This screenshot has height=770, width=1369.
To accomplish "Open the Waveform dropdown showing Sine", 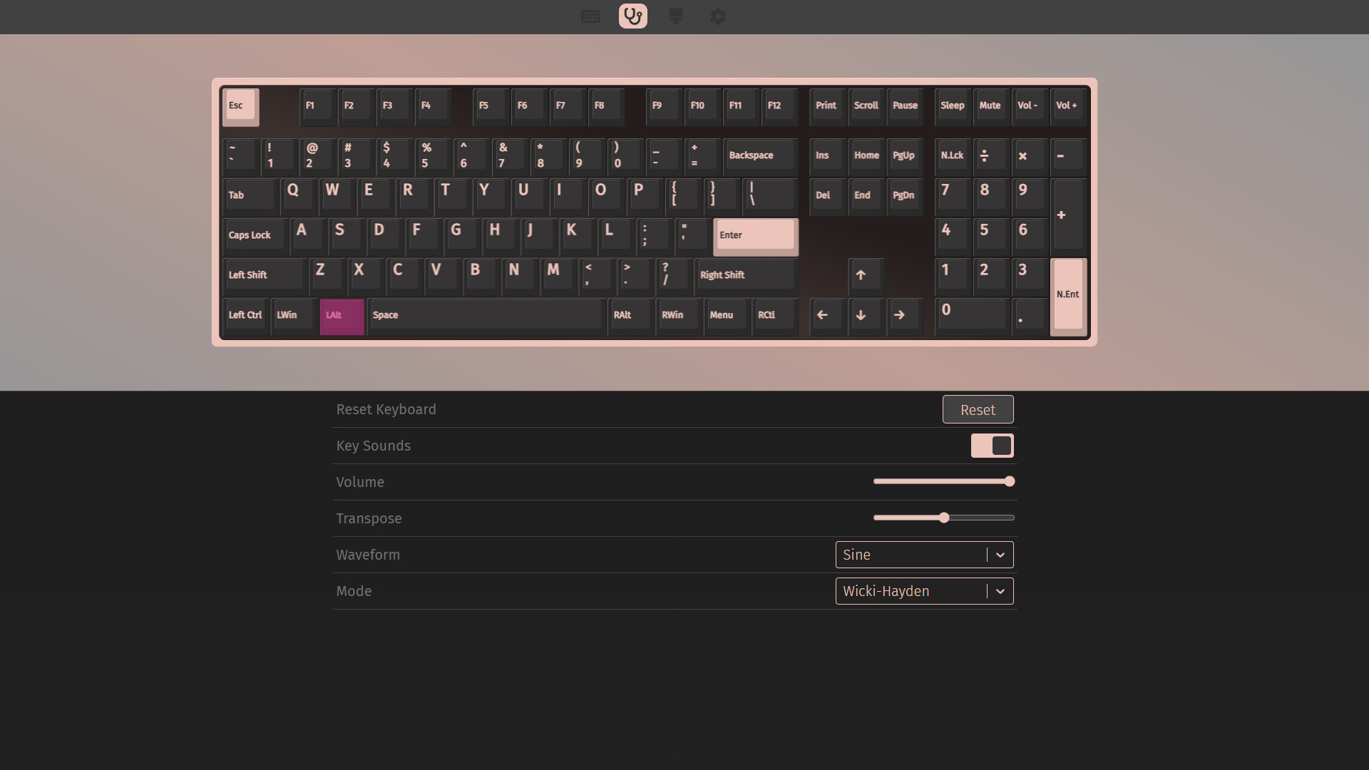I will 911,555.
